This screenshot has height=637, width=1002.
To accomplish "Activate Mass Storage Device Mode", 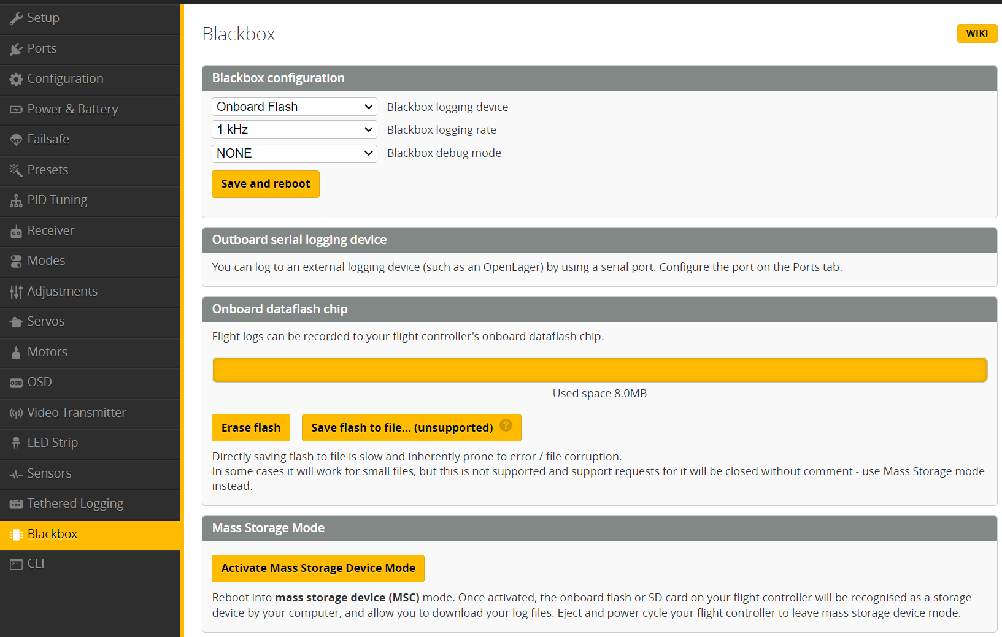I will [x=318, y=568].
